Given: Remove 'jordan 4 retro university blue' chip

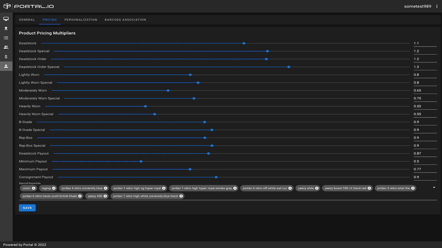Looking at the screenshot, I should pyautogui.click(x=106, y=188).
